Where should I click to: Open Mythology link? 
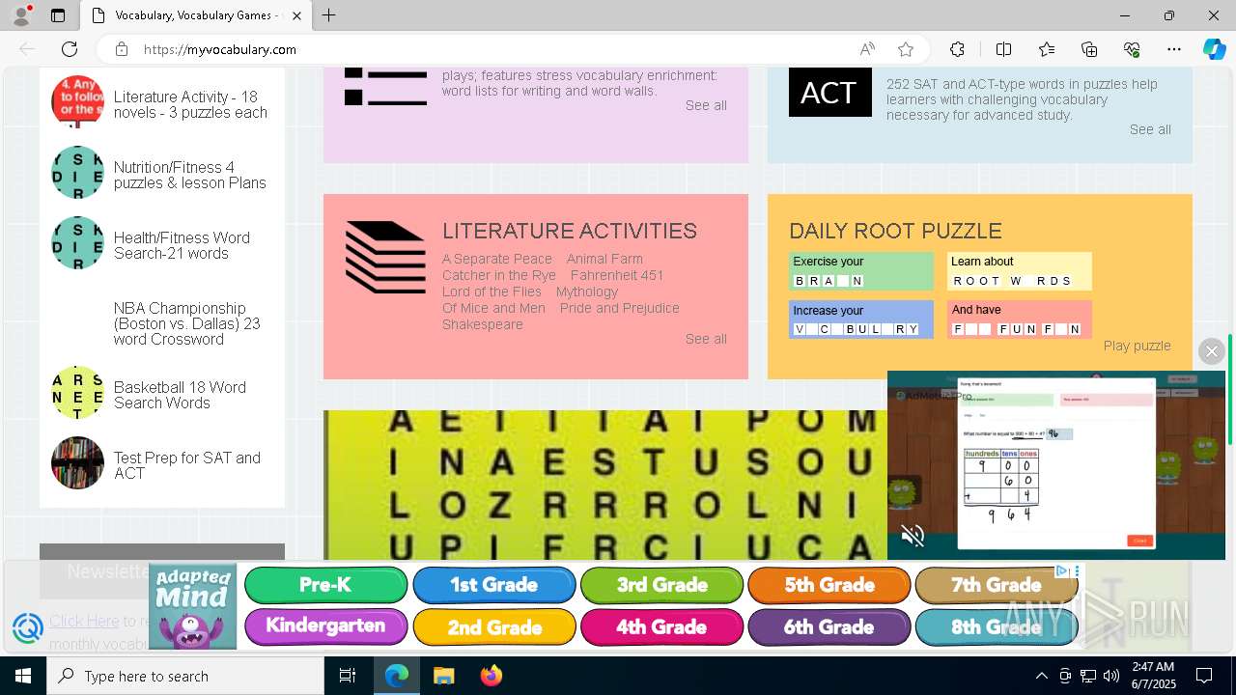tap(587, 292)
